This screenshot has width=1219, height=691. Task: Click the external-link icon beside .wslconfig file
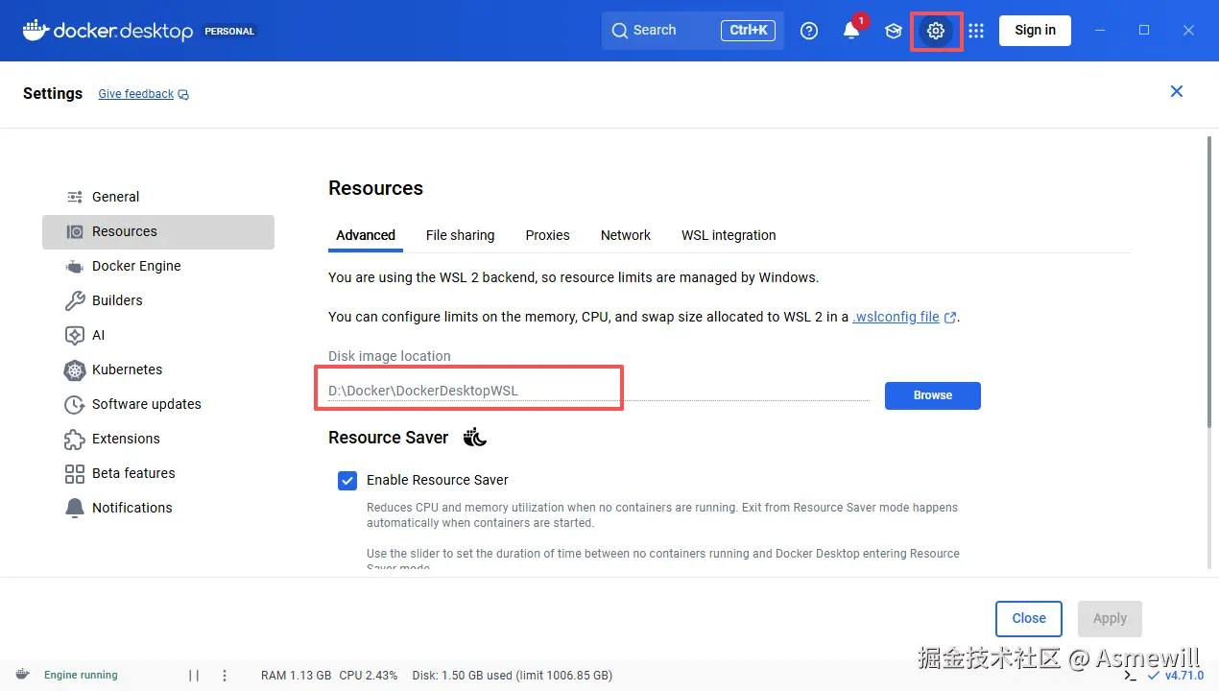pyautogui.click(x=950, y=318)
